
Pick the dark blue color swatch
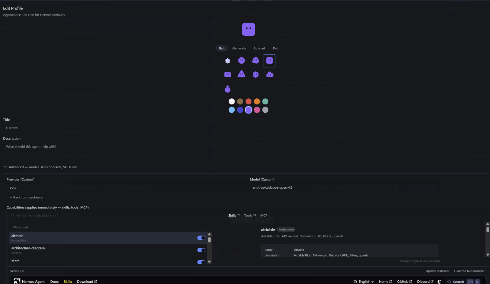(240, 110)
